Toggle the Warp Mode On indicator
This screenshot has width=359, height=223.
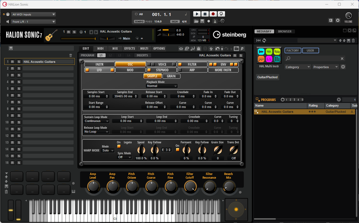click(119, 146)
